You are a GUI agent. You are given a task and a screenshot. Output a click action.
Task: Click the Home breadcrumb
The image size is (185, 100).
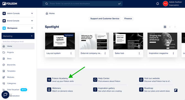pos(50,13)
